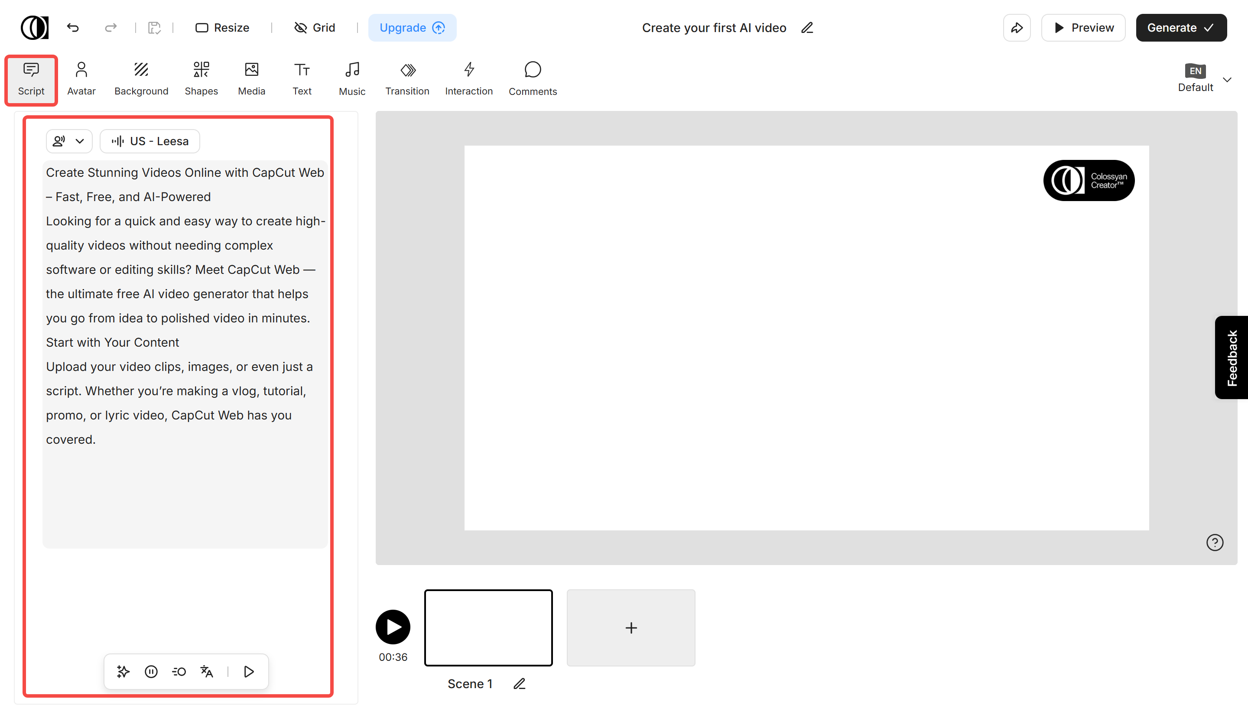Switch to the Script panel
The height and width of the screenshot is (715, 1248).
click(31, 79)
